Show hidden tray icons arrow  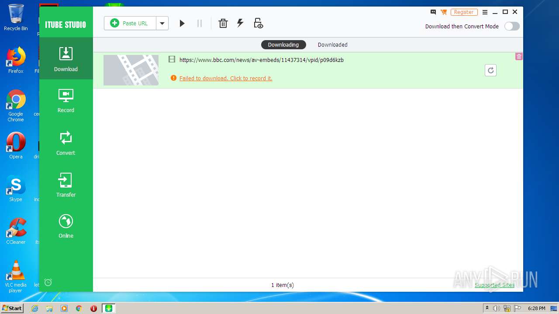tap(487, 308)
